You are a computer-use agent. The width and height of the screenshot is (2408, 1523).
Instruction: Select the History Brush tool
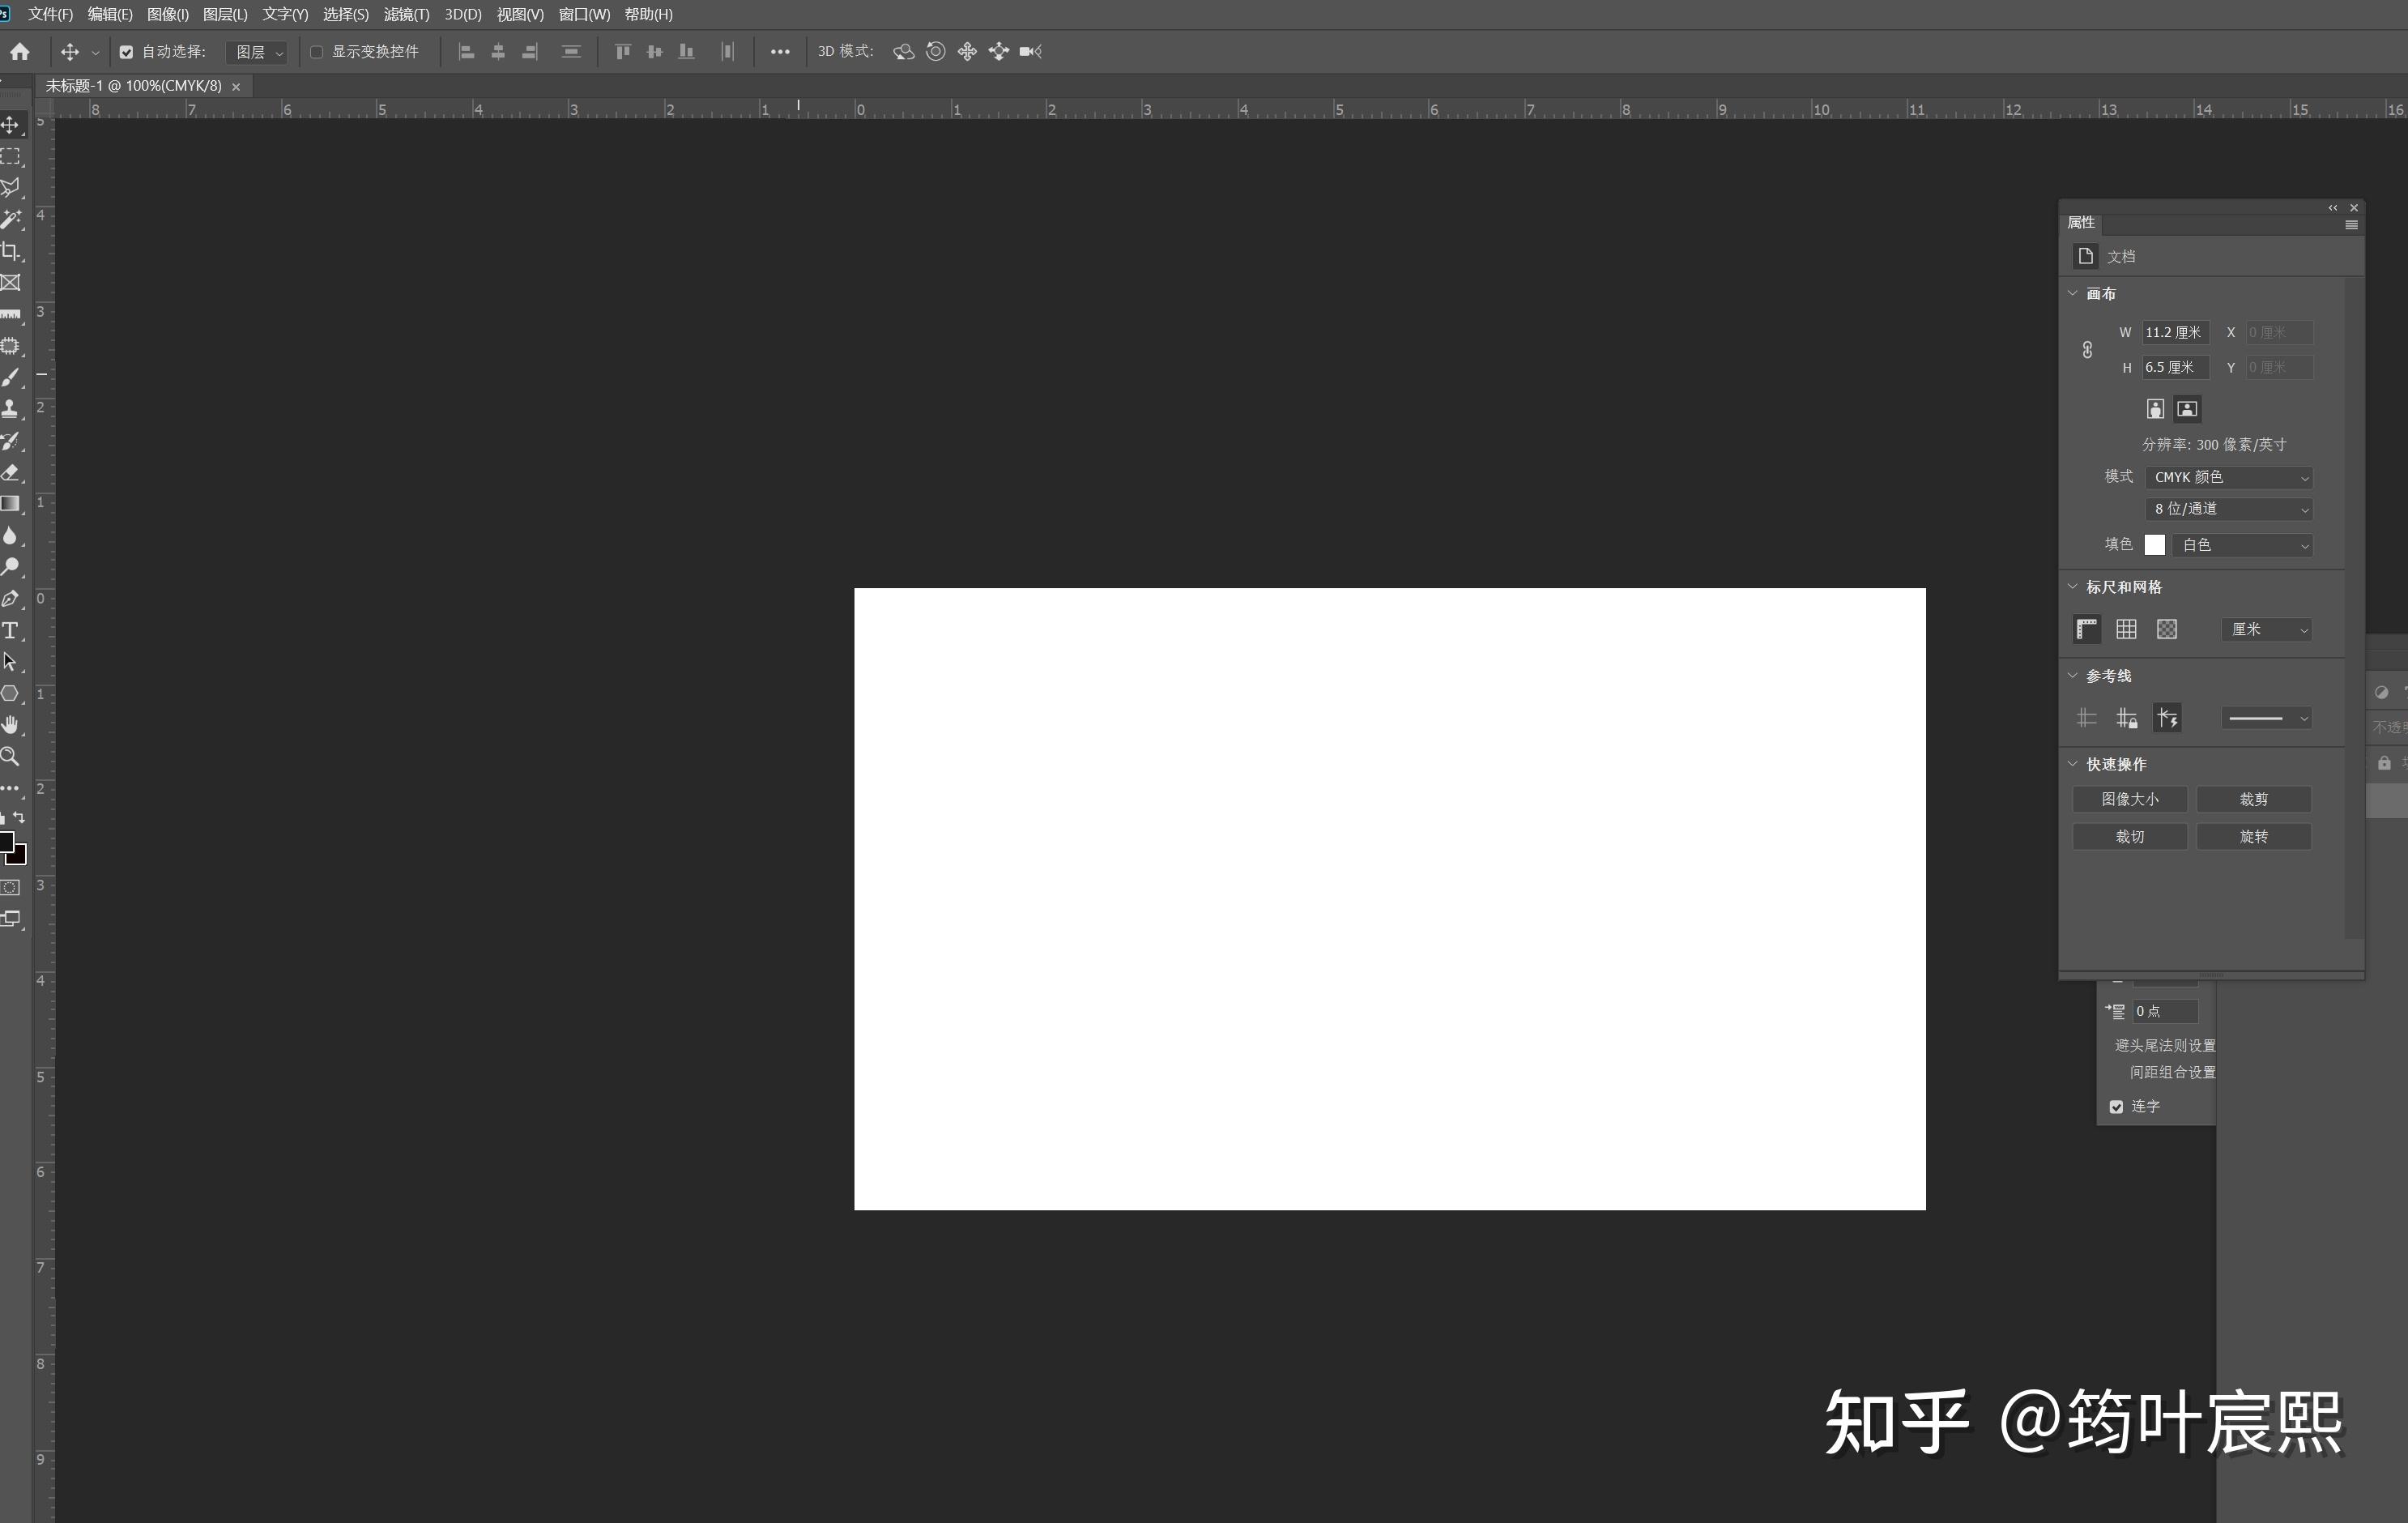tap(10, 441)
